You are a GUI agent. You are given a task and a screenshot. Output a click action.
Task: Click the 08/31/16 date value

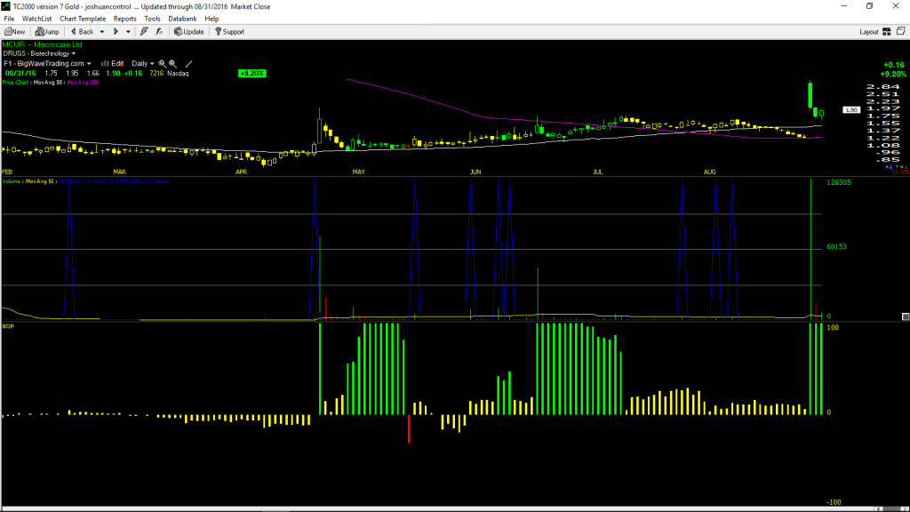(x=21, y=73)
